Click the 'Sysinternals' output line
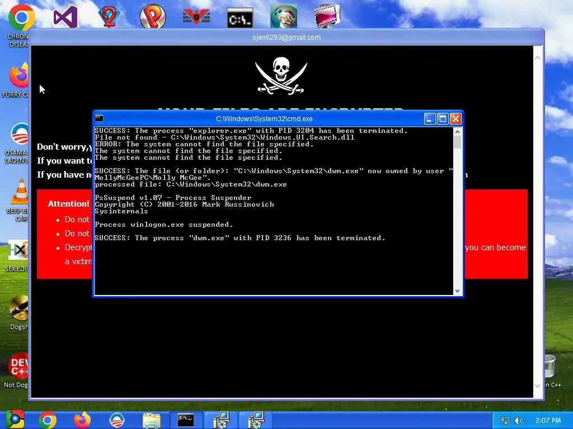This screenshot has height=429, width=573. (121, 211)
